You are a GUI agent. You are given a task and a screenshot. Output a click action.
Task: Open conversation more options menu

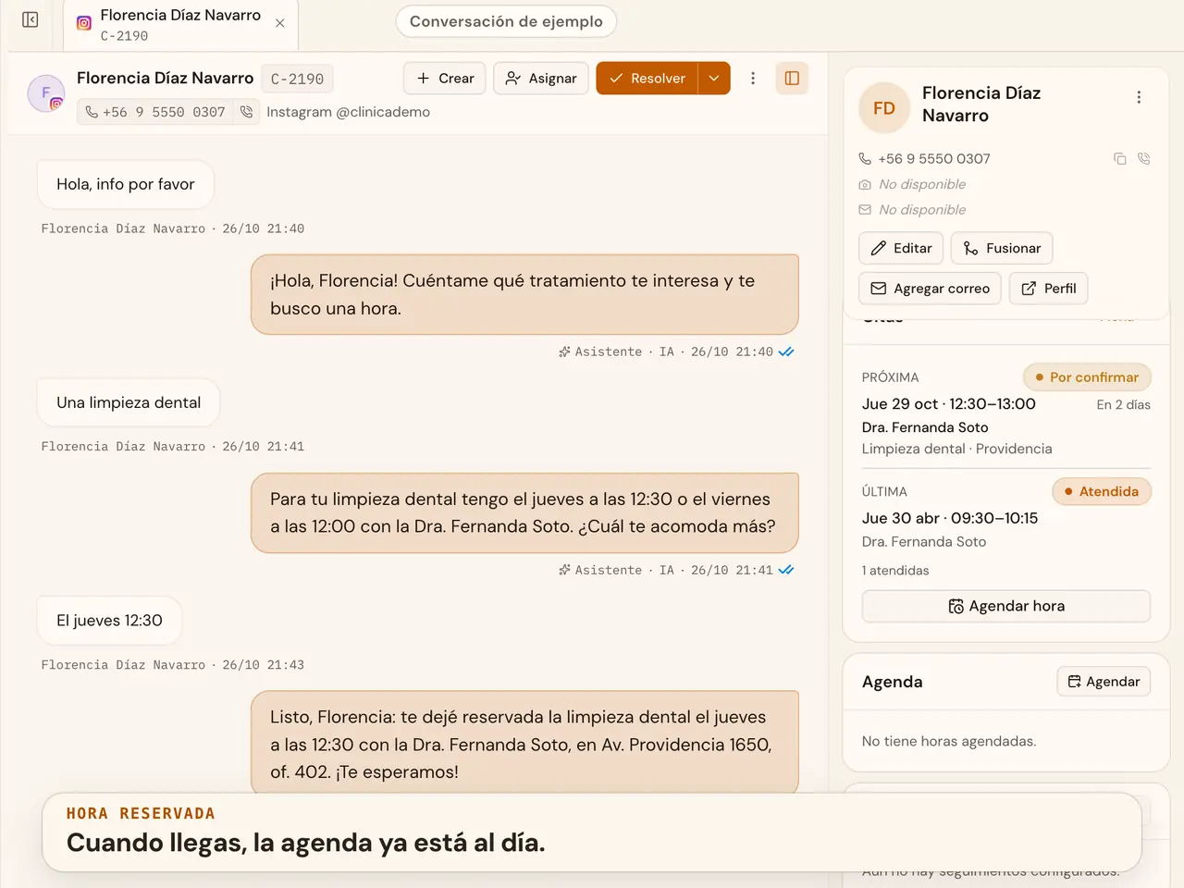point(753,79)
